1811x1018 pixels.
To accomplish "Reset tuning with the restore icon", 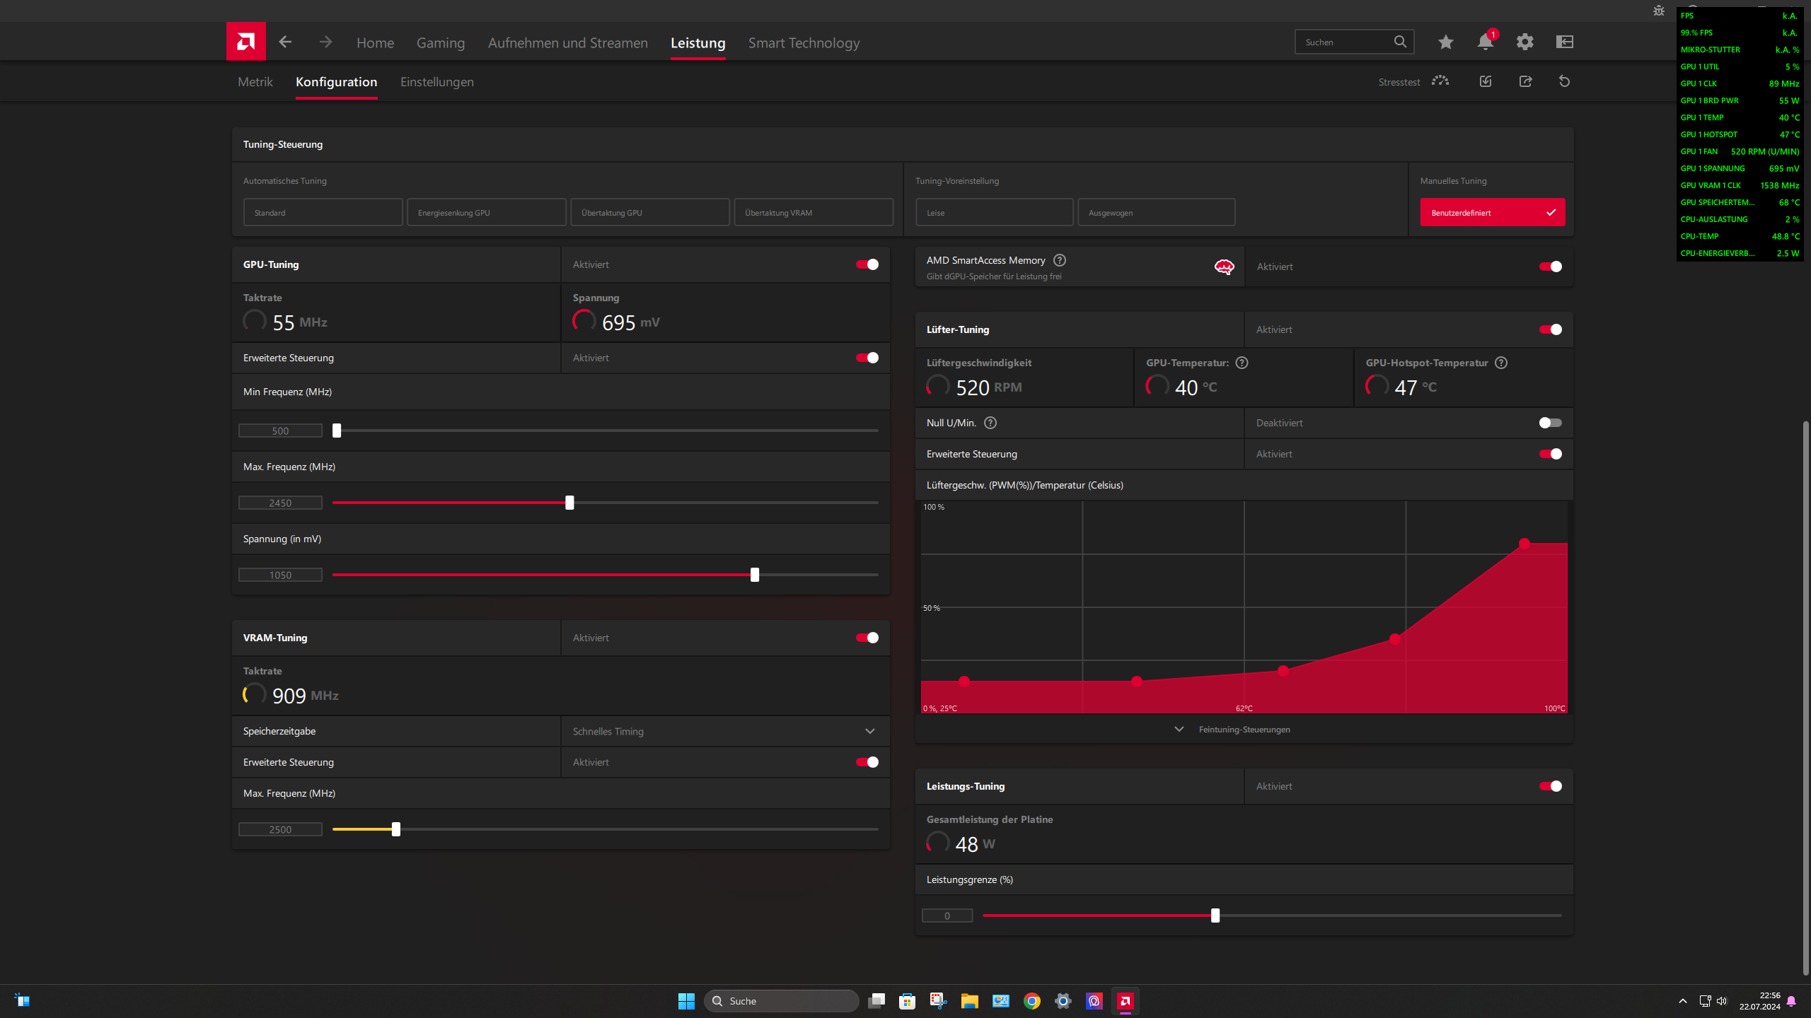I will 1563,81.
